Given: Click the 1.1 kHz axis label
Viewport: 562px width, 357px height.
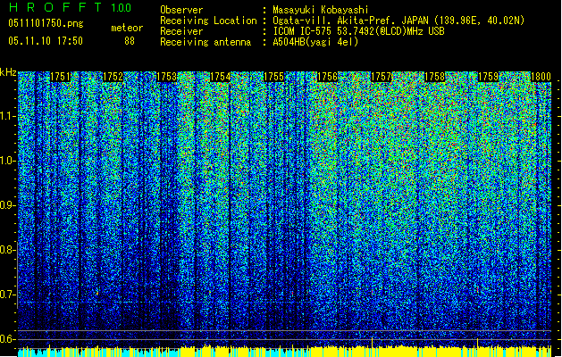Looking at the screenshot, I should tap(7, 116).
